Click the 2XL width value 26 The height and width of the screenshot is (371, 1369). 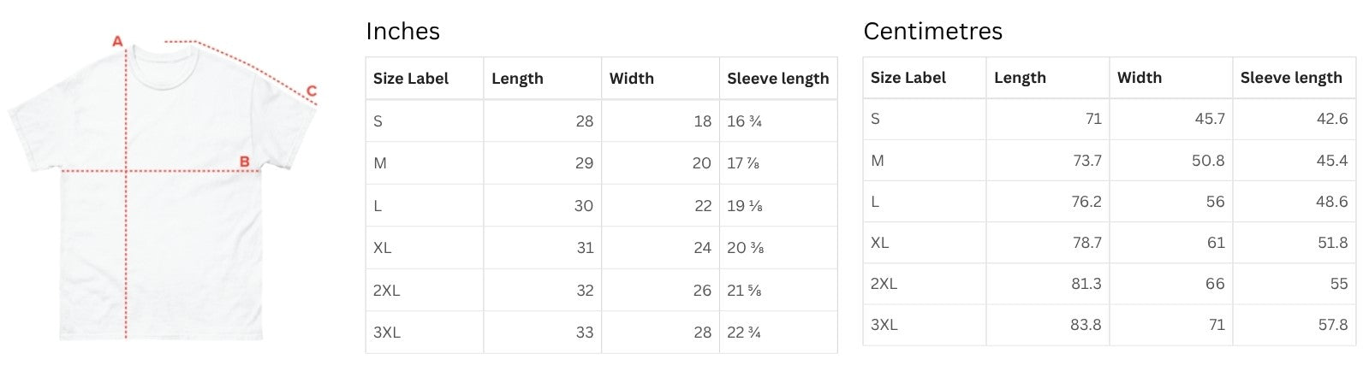pos(702,291)
